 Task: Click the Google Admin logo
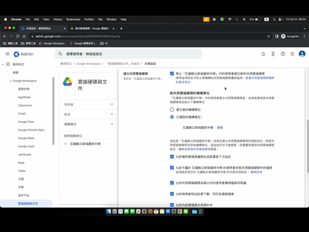24,54
